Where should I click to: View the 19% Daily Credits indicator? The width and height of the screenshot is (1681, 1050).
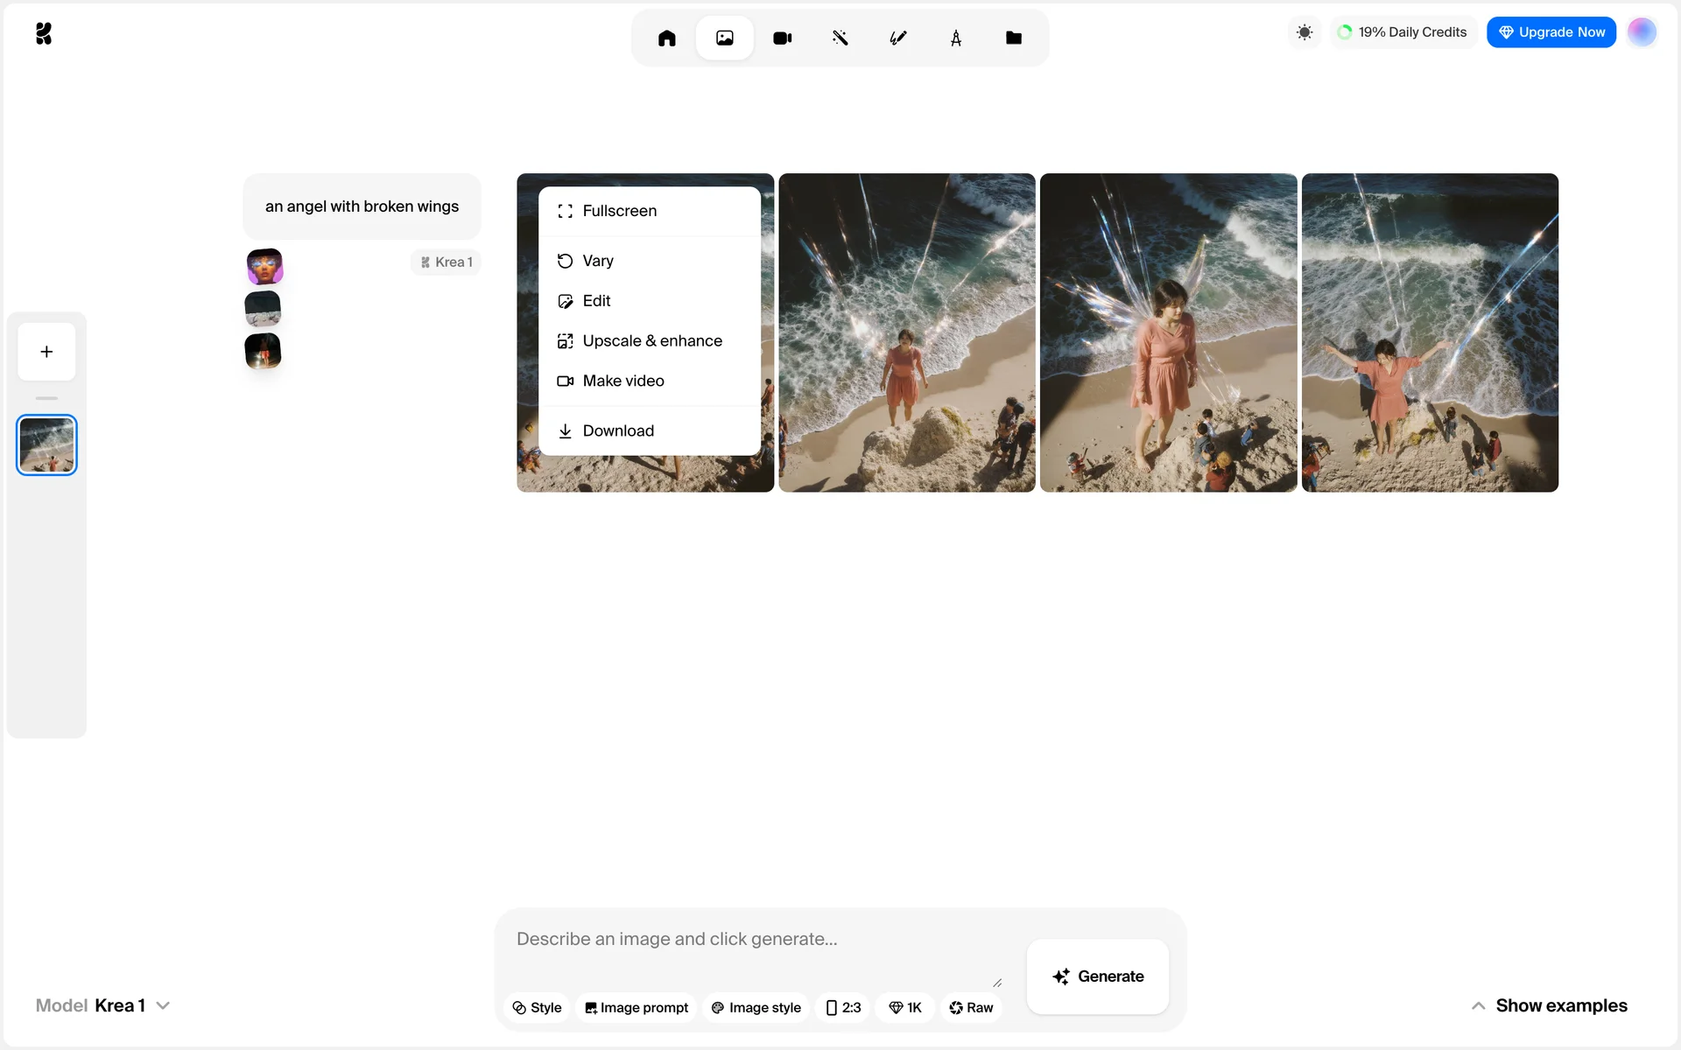(x=1402, y=32)
